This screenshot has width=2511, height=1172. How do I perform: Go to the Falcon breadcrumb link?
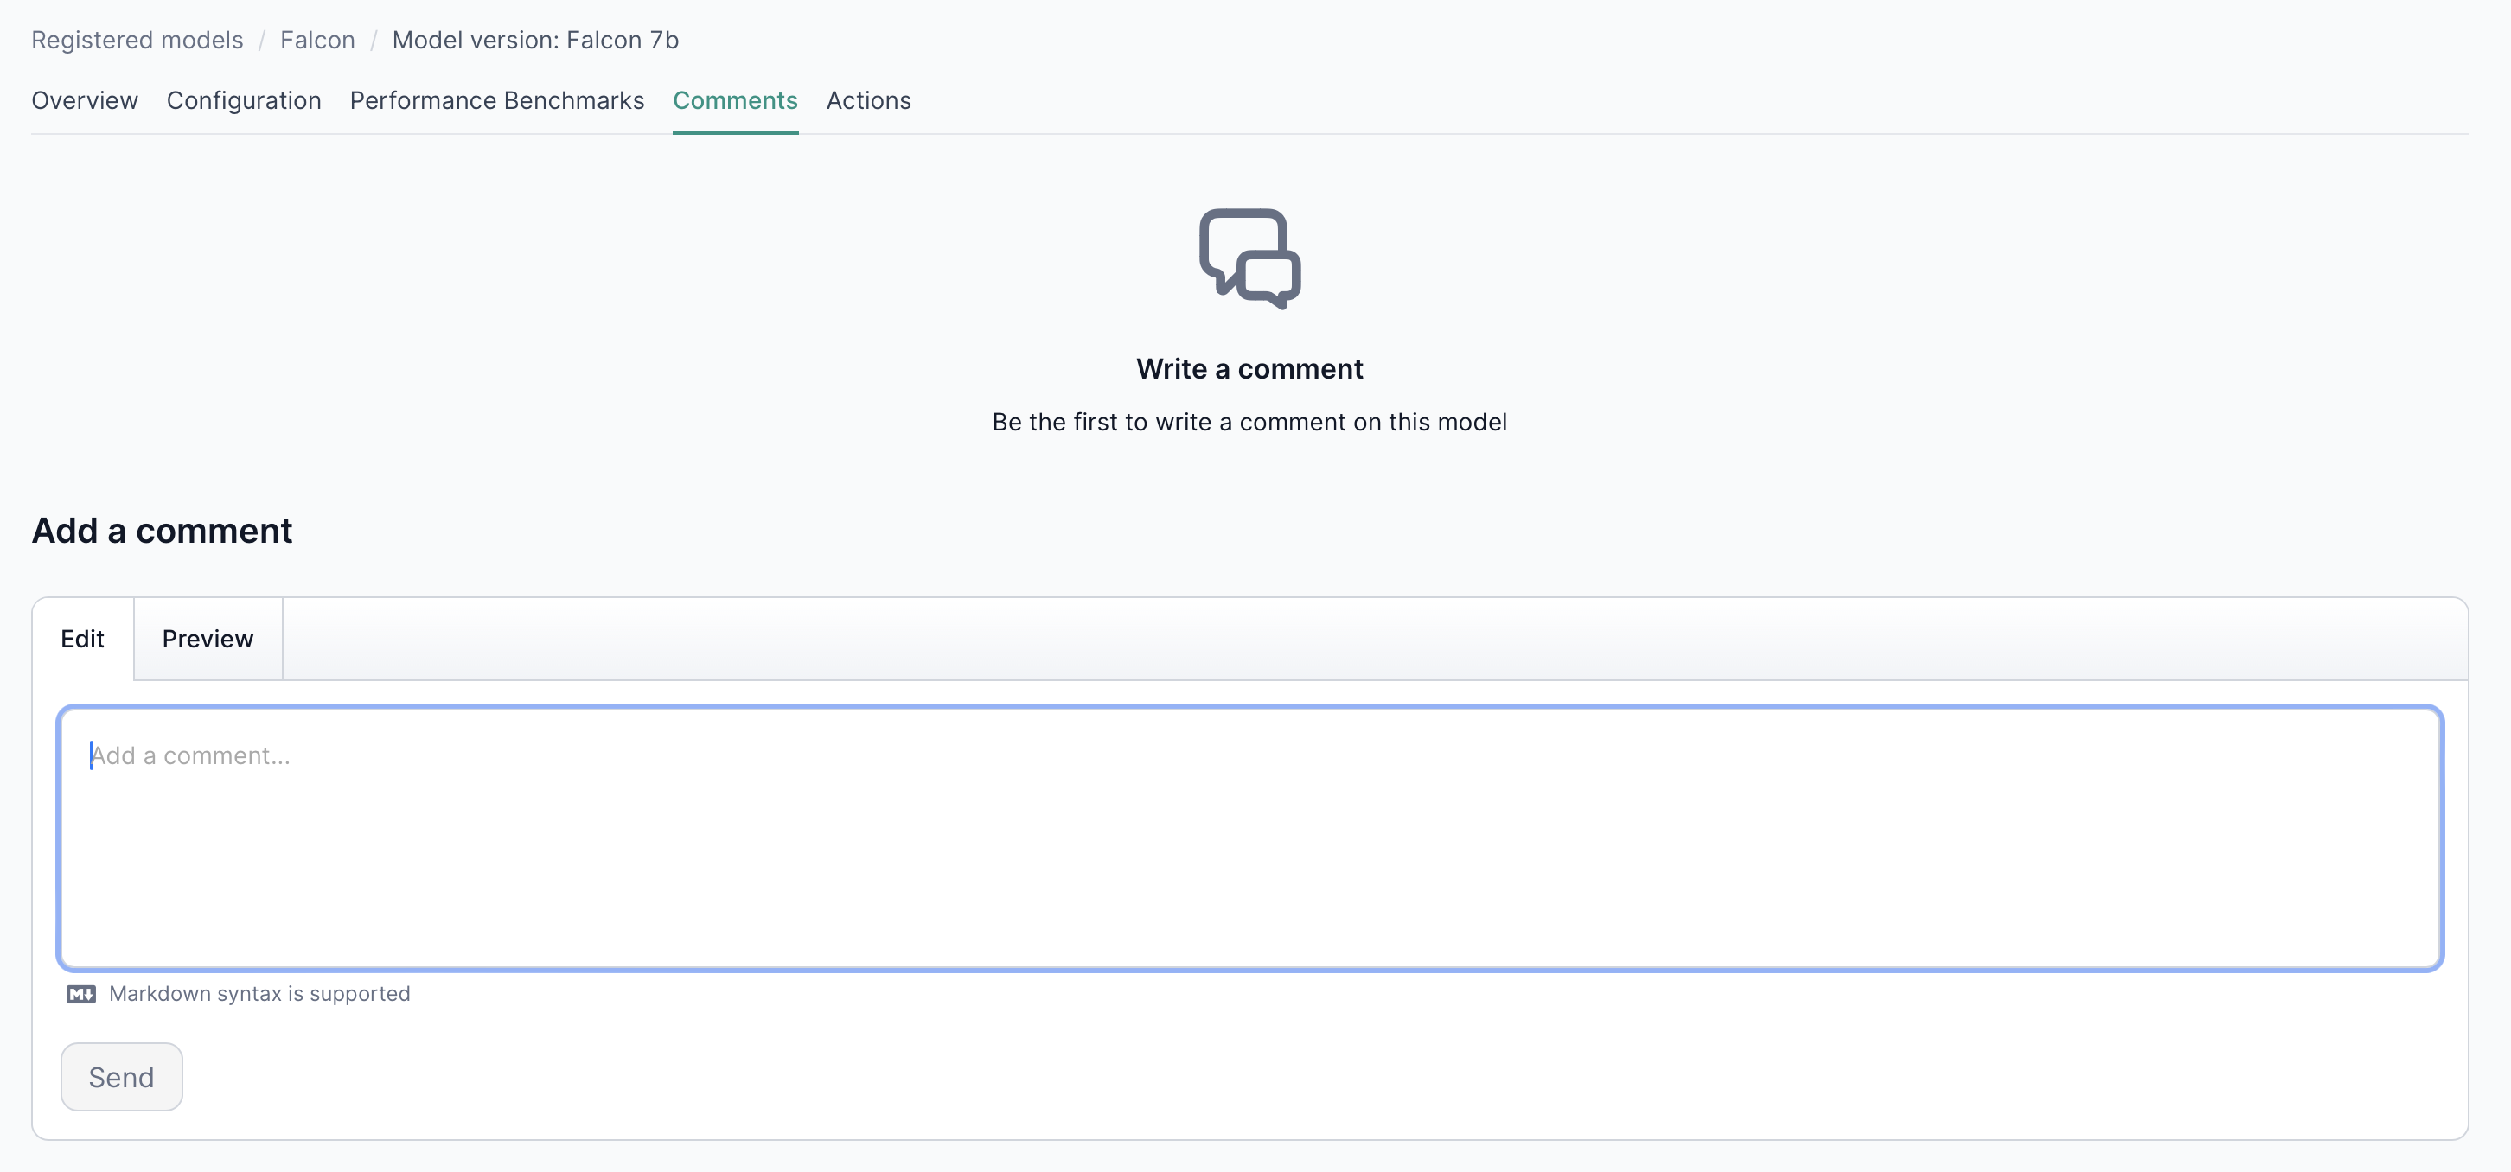pos(316,40)
